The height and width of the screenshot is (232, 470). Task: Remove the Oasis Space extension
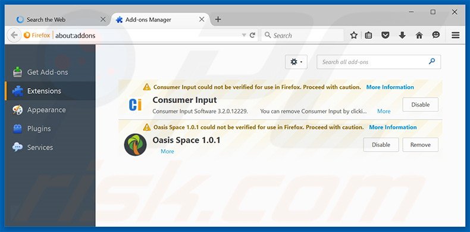[x=420, y=145]
